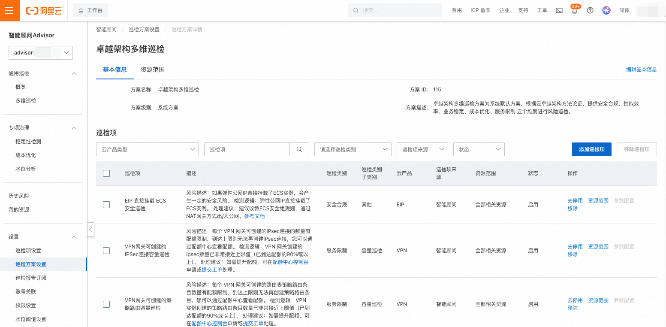666x327 pixels.
Task: Click 去停用 for the EIP row
Action: pyautogui.click(x=575, y=201)
